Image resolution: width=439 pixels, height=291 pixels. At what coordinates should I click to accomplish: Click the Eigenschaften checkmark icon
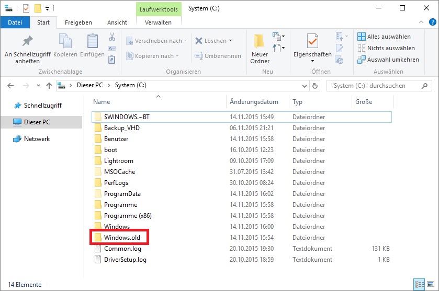coord(312,42)
